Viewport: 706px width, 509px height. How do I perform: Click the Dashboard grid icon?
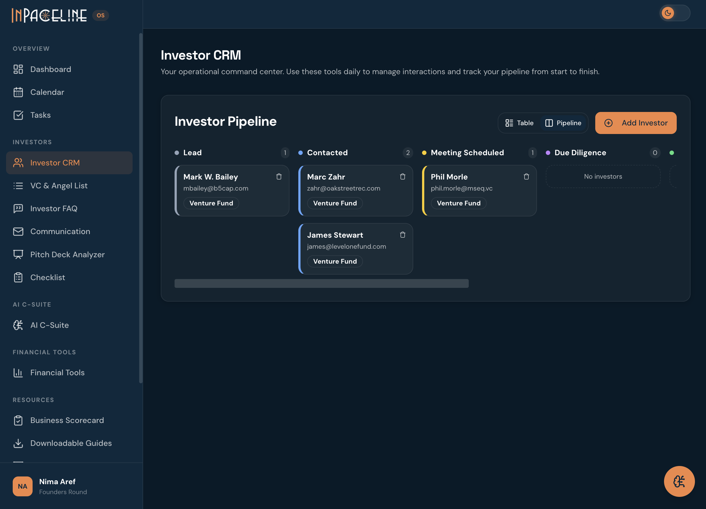[18, 69]
